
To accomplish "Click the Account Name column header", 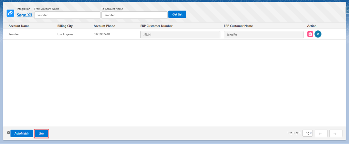I will (x=19, y=26).
